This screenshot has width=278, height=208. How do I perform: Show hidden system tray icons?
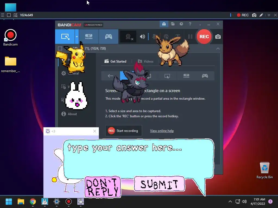click(230, 201)
